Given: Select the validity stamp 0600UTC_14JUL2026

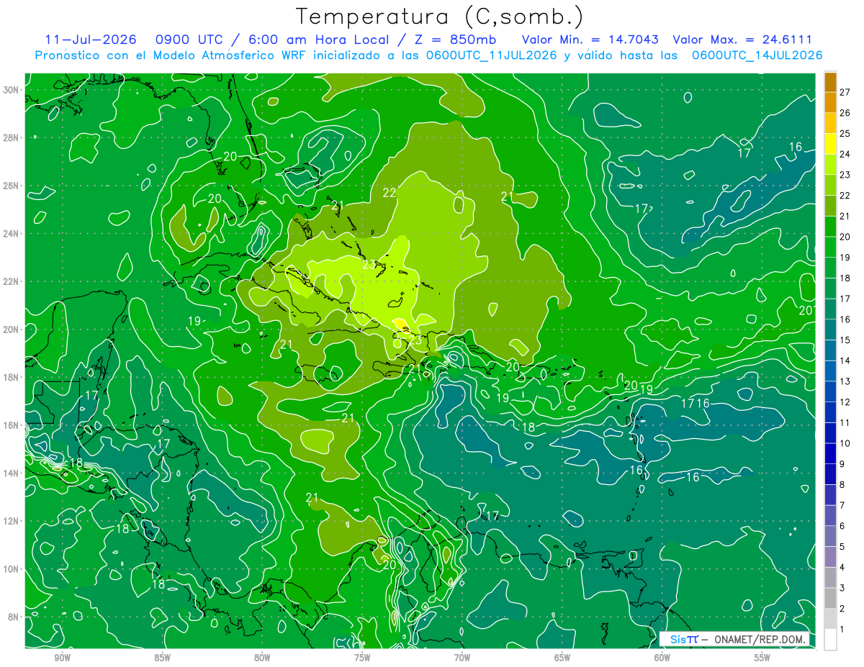Looking at the screenshot, I should click(757, 55).
